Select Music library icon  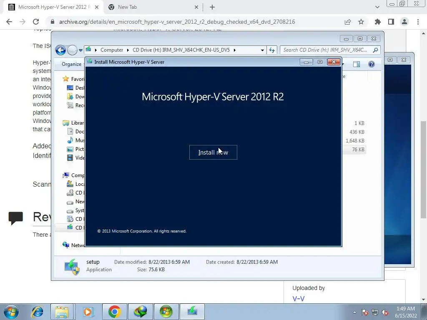point(70,140)
